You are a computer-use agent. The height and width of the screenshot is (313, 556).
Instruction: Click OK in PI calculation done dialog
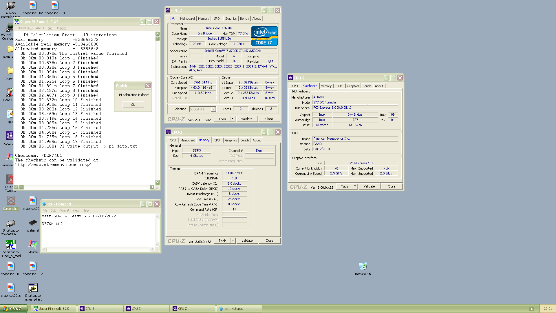[x=133, y=105]
